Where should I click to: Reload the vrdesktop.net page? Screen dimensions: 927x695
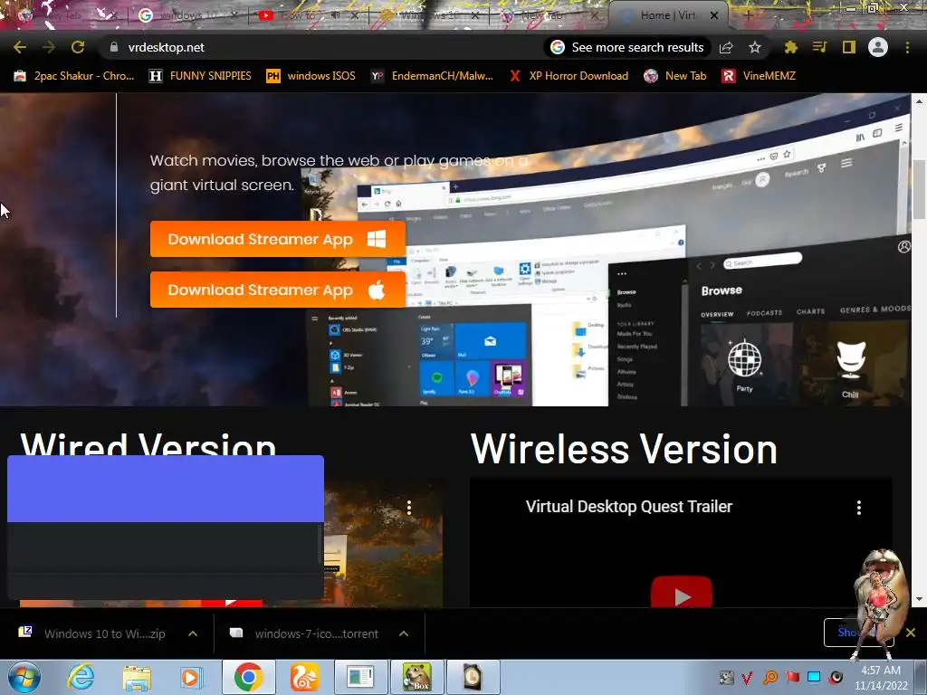point(78,47)
